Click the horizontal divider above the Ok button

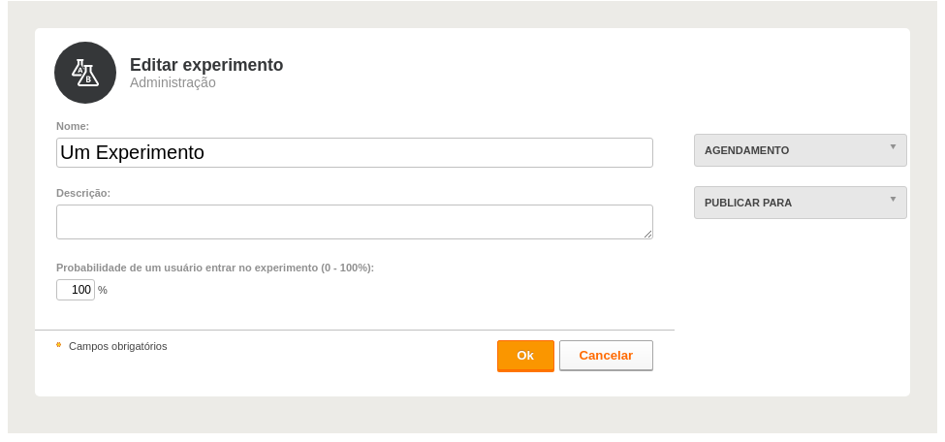[355, 330]
